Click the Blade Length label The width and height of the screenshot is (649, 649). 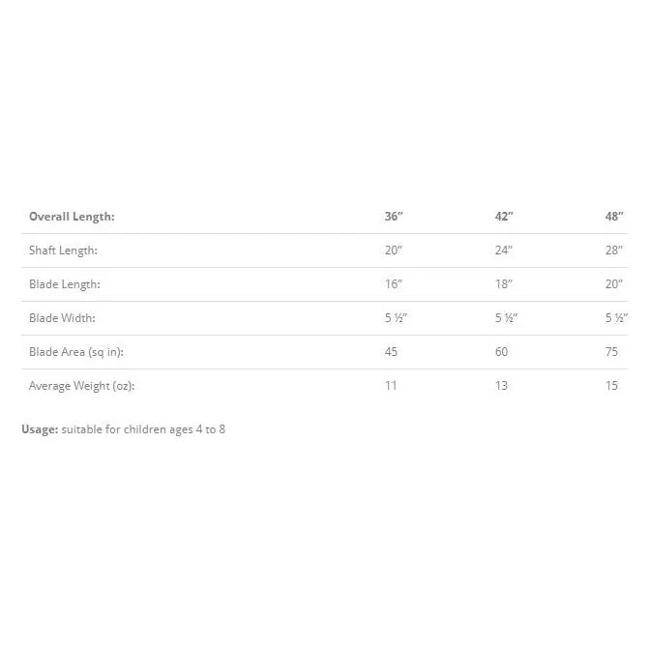[x=65, y=284]
